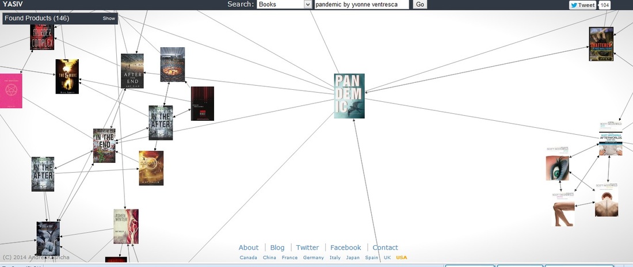Switch store region to France
Viewport: 633px width, 267px height.
coord(289,258)
